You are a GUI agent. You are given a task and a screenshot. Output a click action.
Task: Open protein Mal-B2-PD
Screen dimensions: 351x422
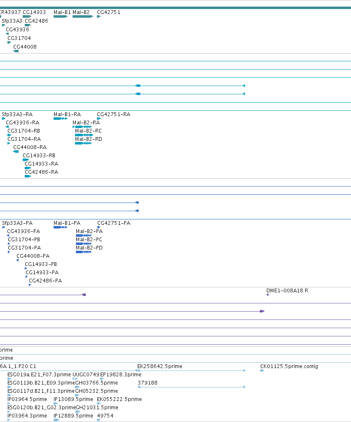click(x=89, y=248)
